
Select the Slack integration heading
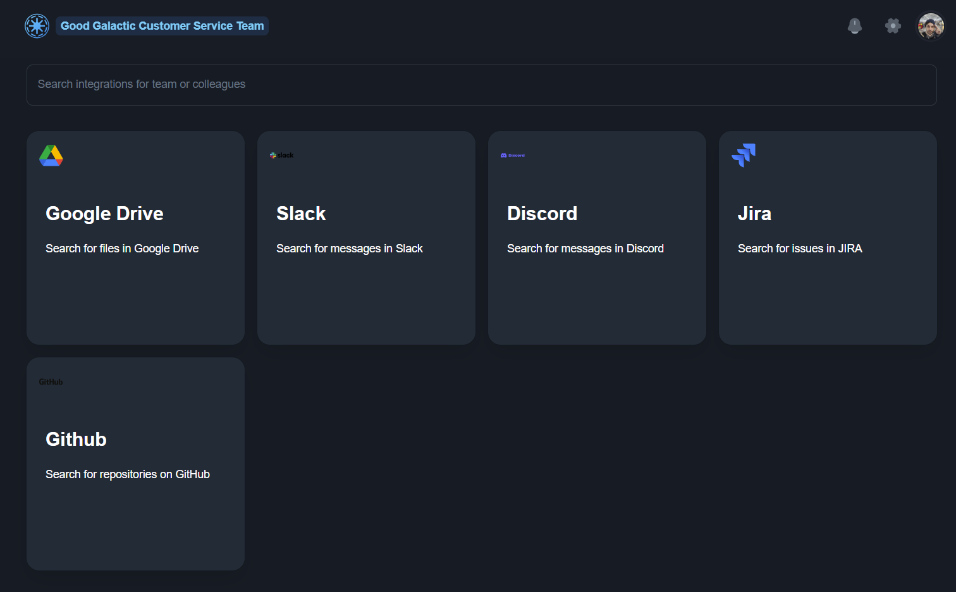(x=301, y=214)
